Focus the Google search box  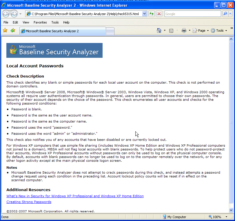(193, 14)
